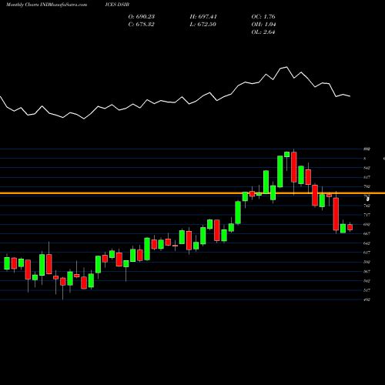The image size is (385, 385).
Task: Click the 'OL: 2.64' reading
Action: [x=263, y=32]
